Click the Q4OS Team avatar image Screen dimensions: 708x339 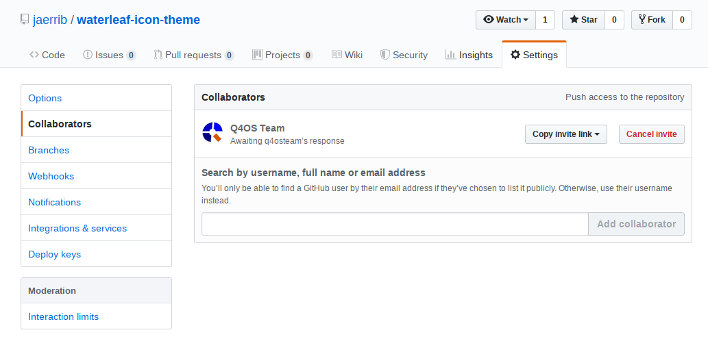pyautogui.click(x=212, y=132)
